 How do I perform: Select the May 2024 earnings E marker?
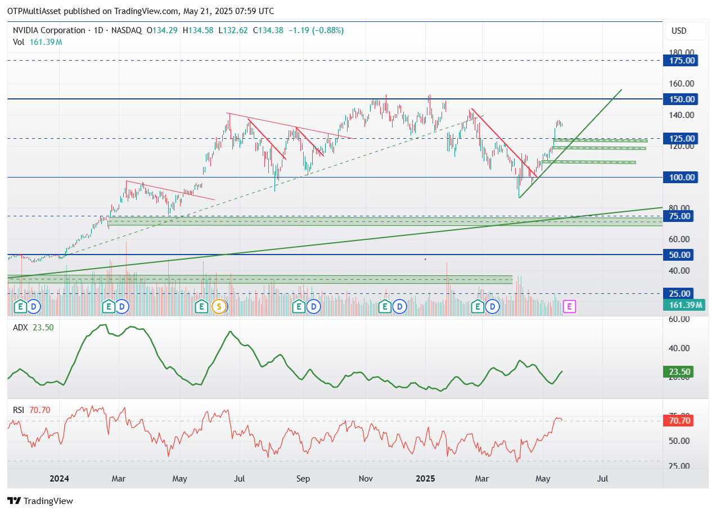click(201, 306)
